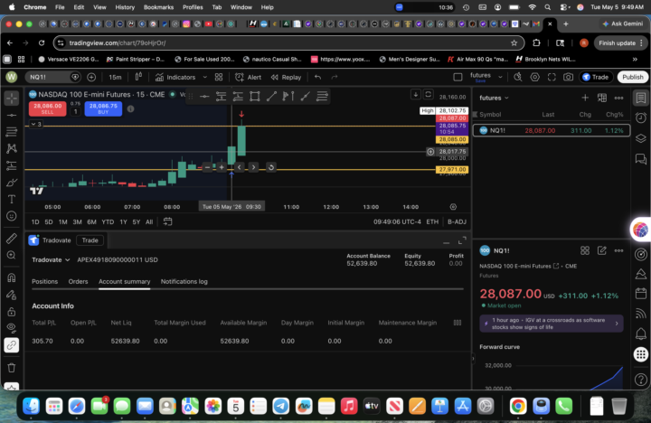Open candlestick chart style selector
651x423 pixels.
138,77
